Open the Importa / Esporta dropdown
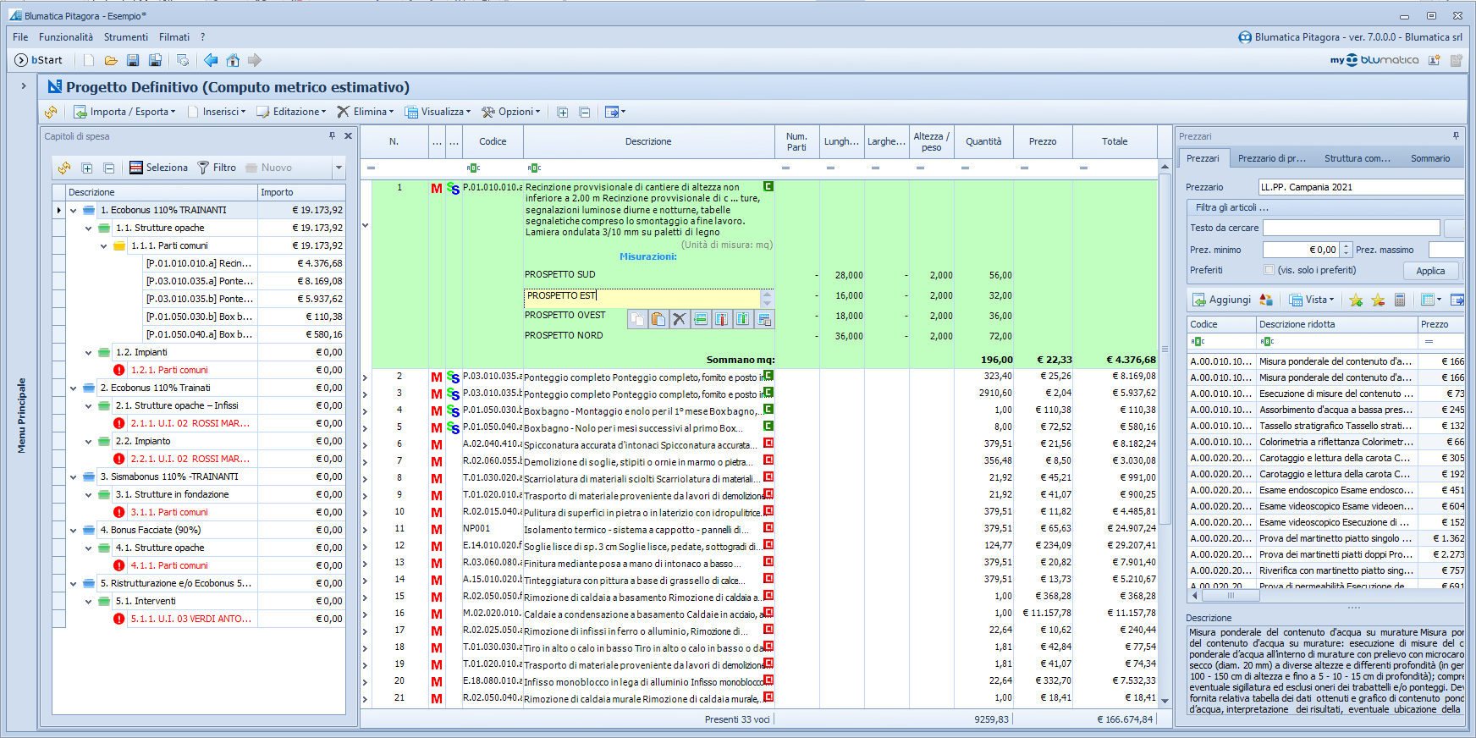 pos(125,112)
